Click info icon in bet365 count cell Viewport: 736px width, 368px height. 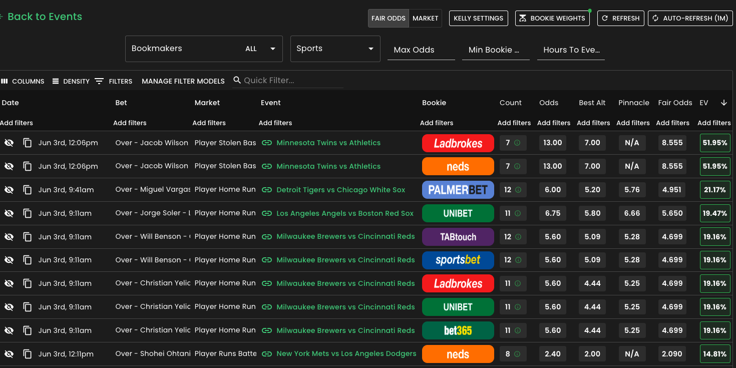pyautogui.click(x=518, y=330)
